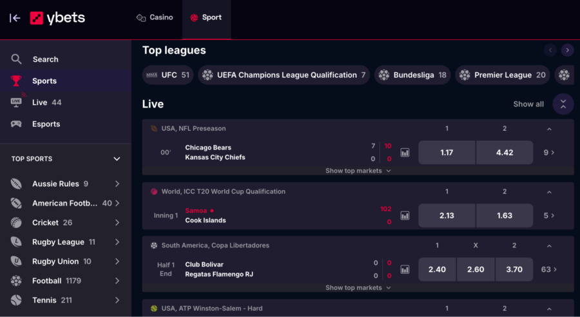Switch to the Casino tab
The image size is (580, 317).
[155, 18]
